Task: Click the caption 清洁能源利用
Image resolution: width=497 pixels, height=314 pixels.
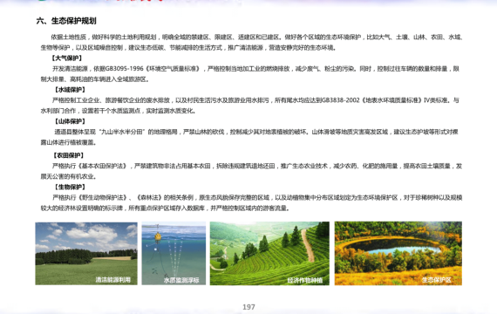Action: (112, 280)
